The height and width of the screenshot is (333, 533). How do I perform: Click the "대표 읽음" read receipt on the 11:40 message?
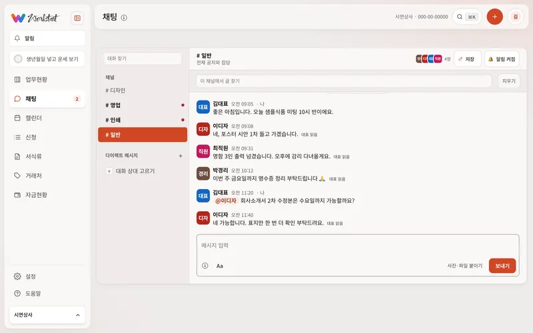pos(335,224)
